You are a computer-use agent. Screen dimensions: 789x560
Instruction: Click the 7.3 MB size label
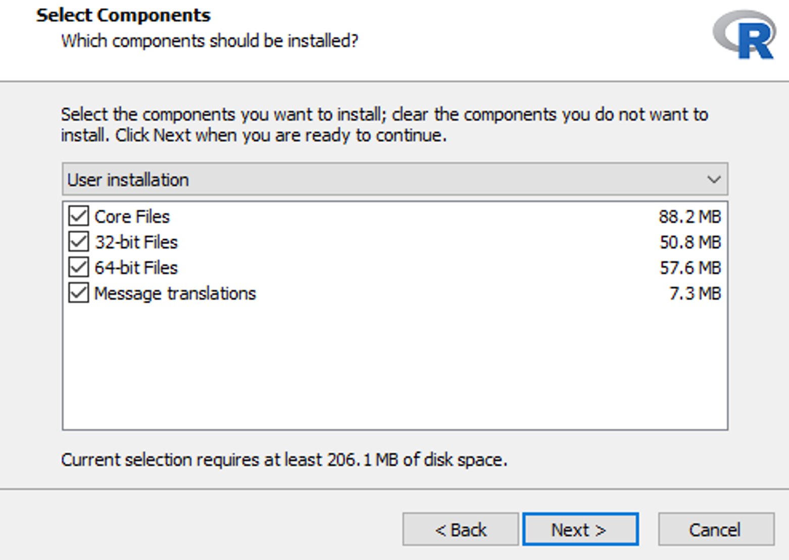coord(696,293)
